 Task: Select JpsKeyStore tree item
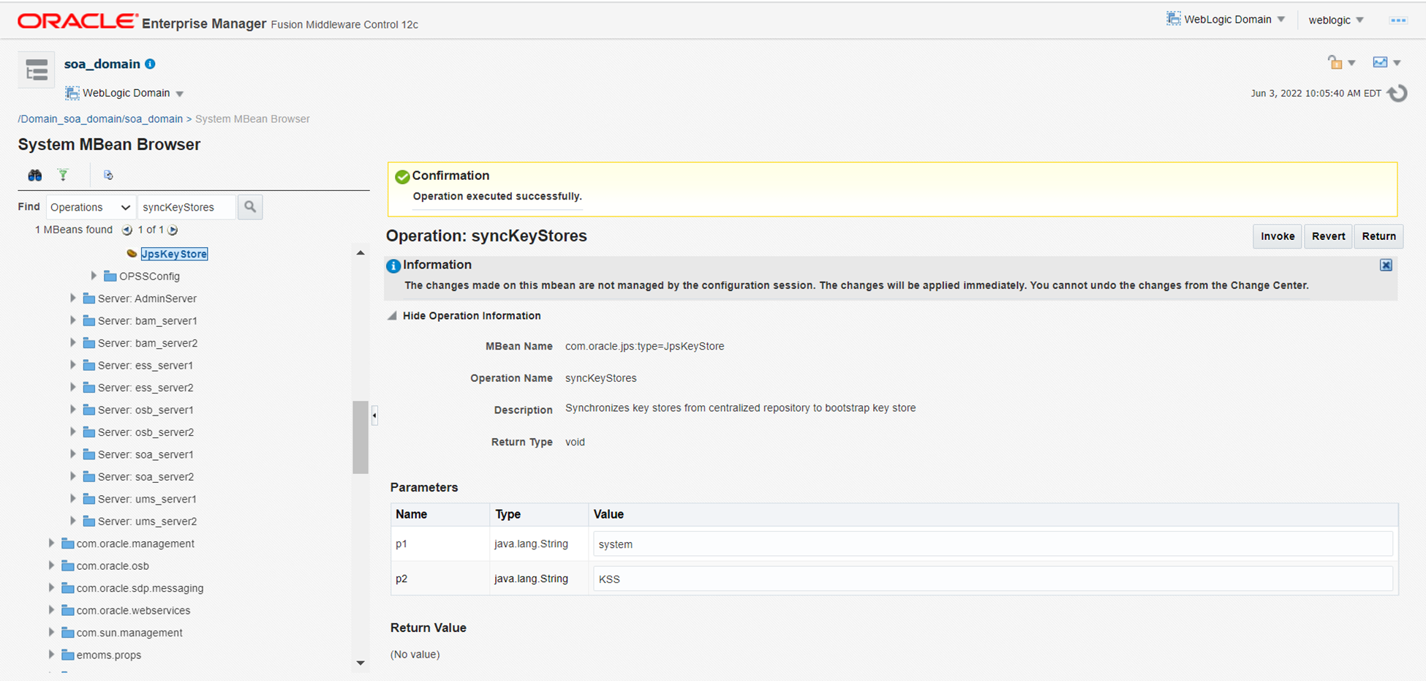pyautogui.click(x=174, y=254)
